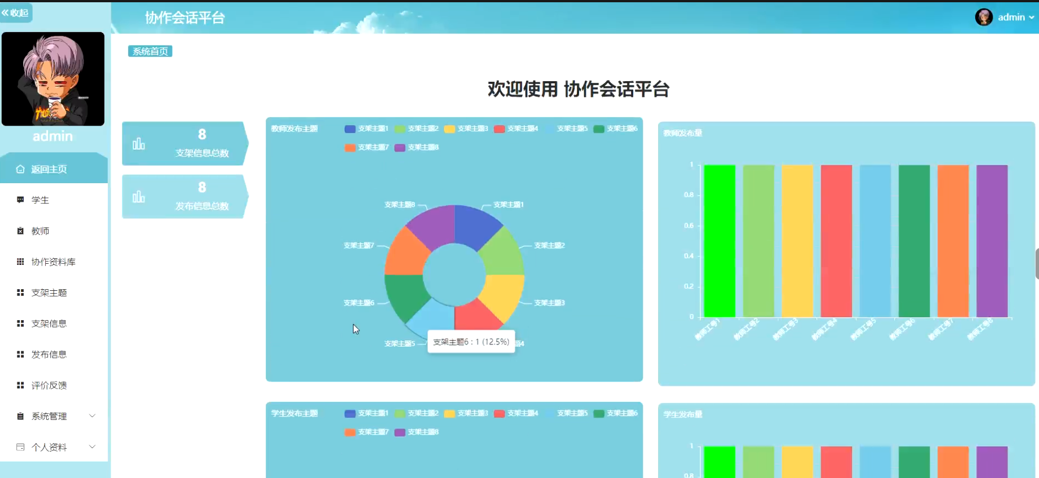1039x478 pixels.
Task: Toggle 支架主题7 legend in 学生发布主题 chart
Action: coord(366,432)
